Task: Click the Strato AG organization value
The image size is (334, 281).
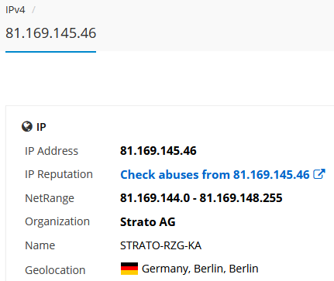Action: pyautogui.click(x=148, y=222)
